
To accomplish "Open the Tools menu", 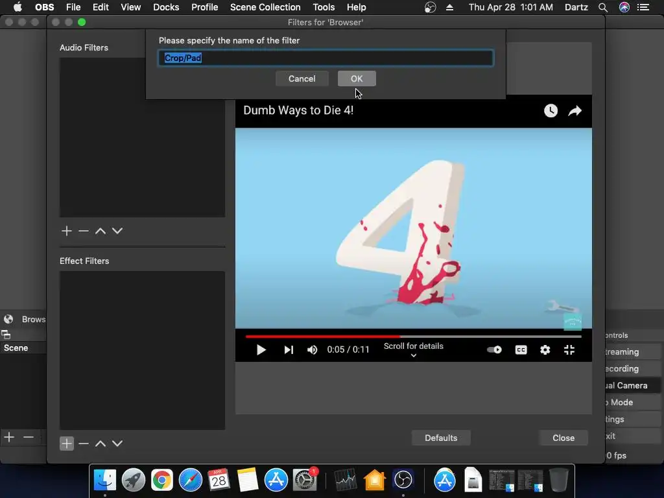I will point(324,7).
